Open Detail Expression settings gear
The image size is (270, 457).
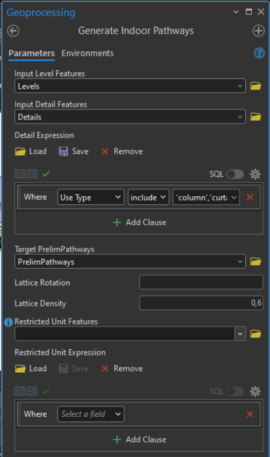(x=255, y=174)
